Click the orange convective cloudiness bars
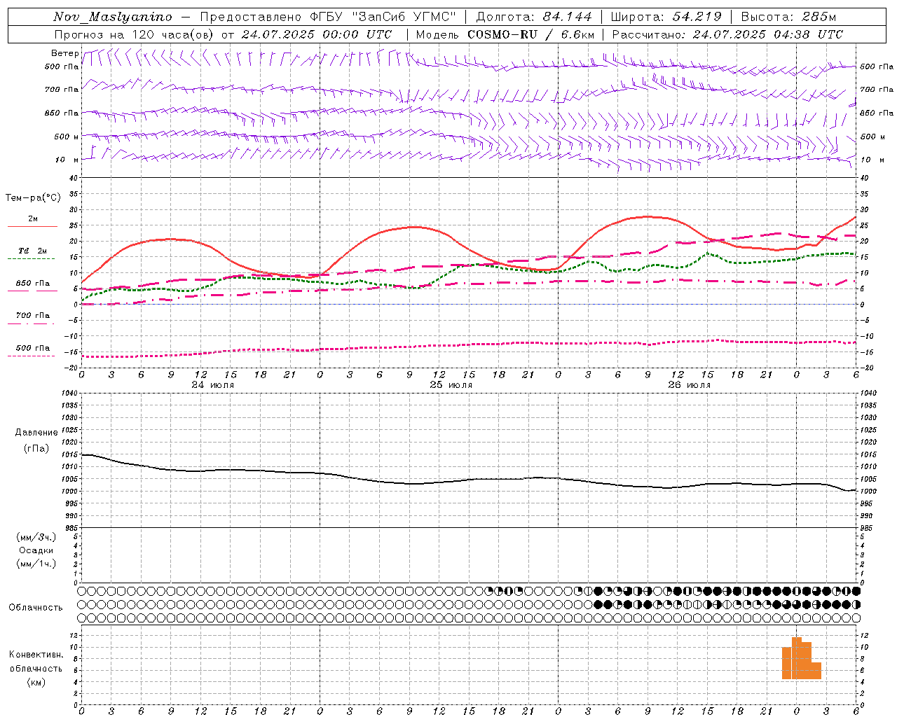Image resolution: width=897 pixels, height=717 pixels. pyautogui.click(x=801, y=658)
